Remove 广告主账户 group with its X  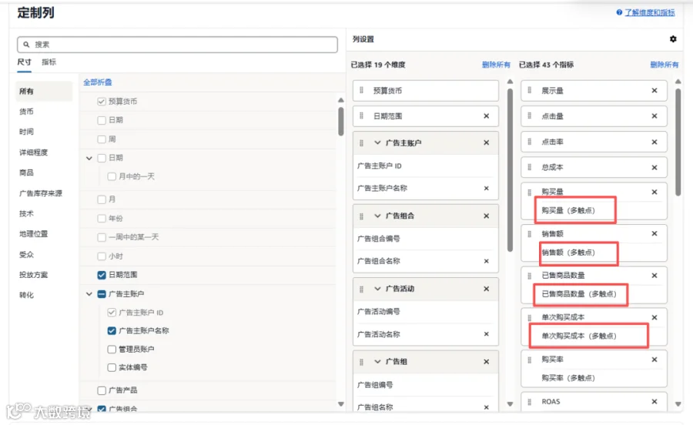click(486, 142)
